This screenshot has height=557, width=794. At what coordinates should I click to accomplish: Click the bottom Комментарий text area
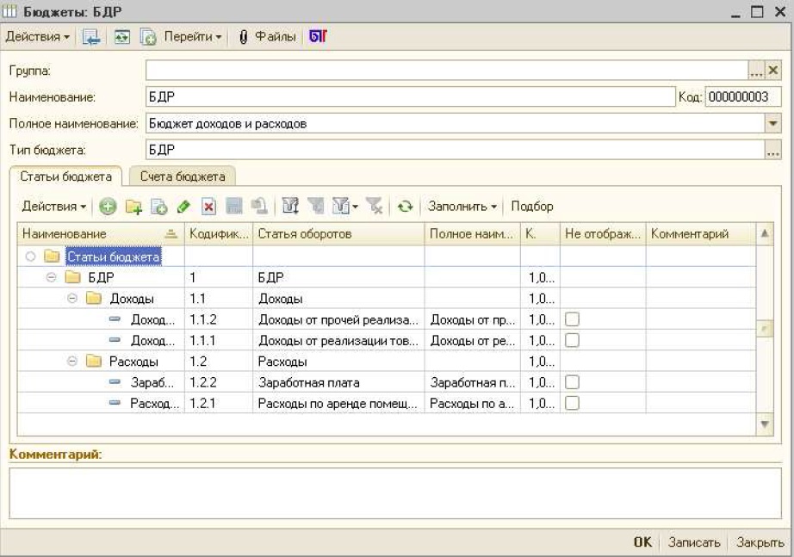click(395, 493)
